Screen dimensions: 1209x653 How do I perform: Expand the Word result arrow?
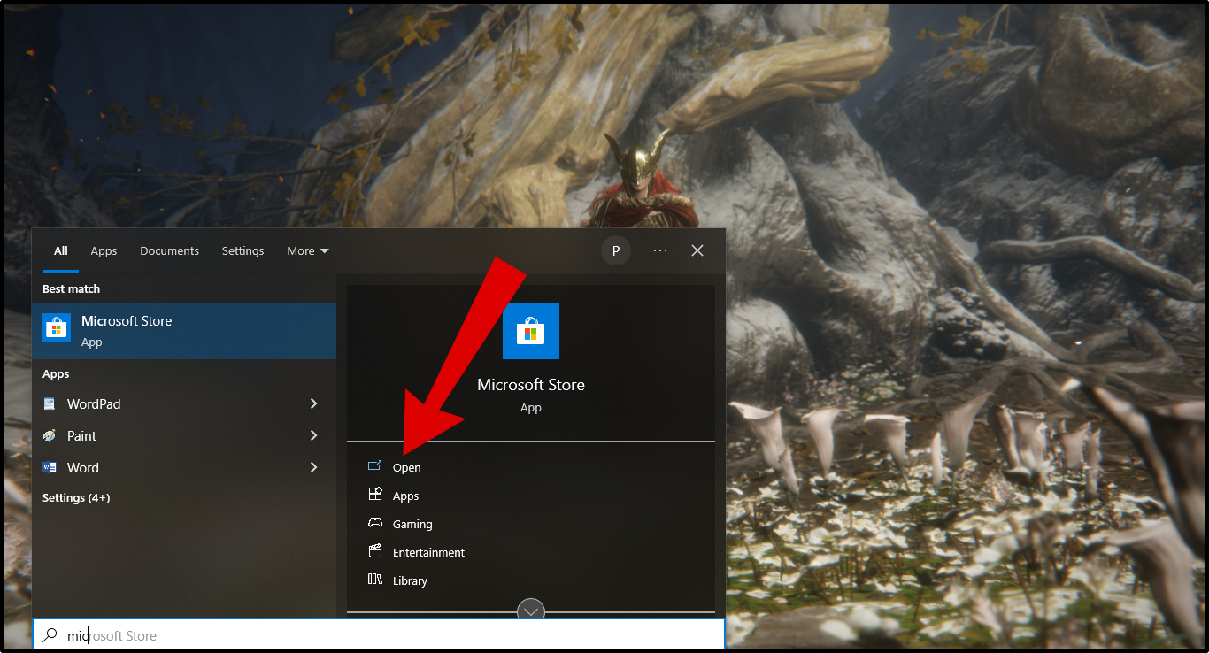(x=313, y=467)
